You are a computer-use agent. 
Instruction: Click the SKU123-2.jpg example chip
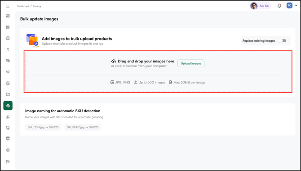point(83,127)
